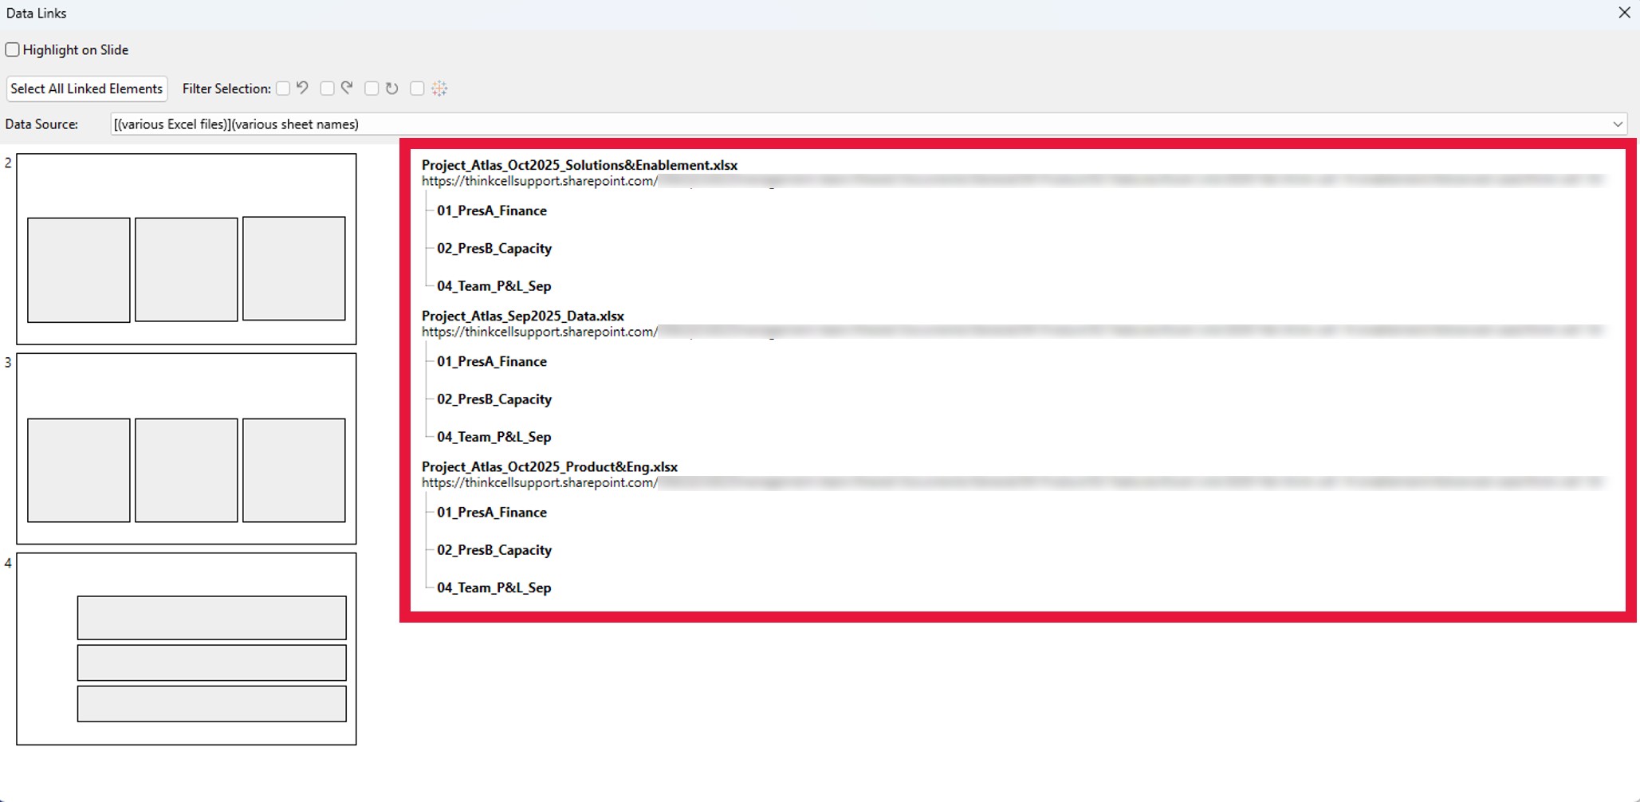Tick the checkbox beside the undo arrow filter
The width and height of the screenshot is (1640, 802).
pos(283,88)
